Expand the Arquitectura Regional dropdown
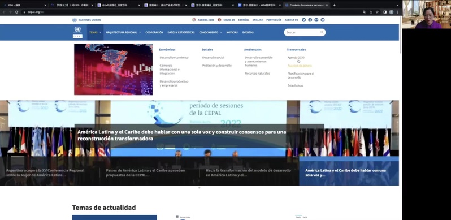Image resolution: width=451 pixels, height=220 pixels. (x=123, y=33)
